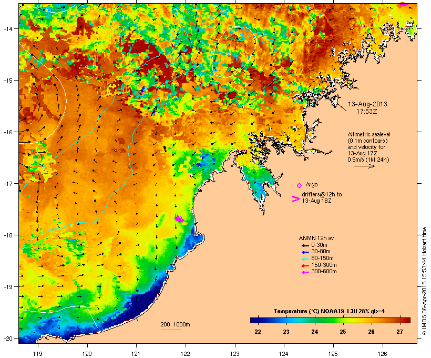431x358 pixels.
Task: Click the magenta Argo circle symbol
Action: click(x=300, y=185)
